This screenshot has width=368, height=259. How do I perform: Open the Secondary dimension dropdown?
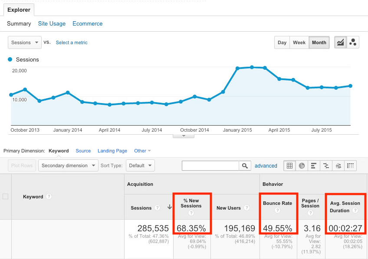(68, 165)
